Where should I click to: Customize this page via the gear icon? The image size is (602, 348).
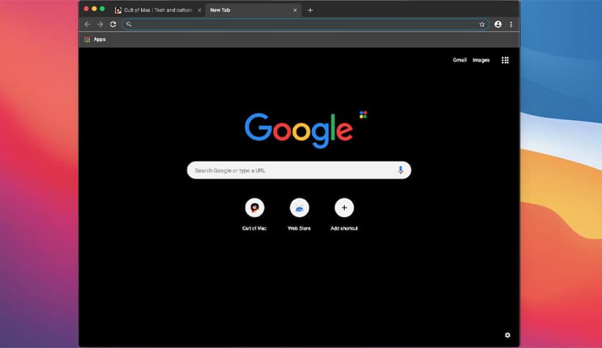508,335
